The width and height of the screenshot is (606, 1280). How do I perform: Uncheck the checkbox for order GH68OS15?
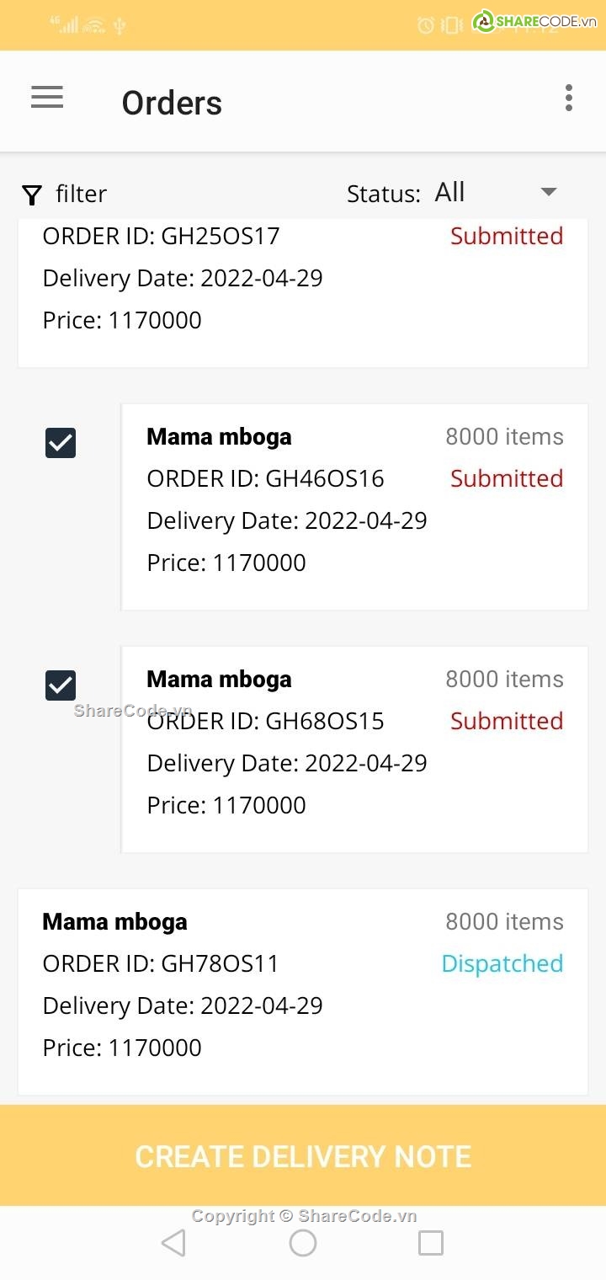(61, 685)
